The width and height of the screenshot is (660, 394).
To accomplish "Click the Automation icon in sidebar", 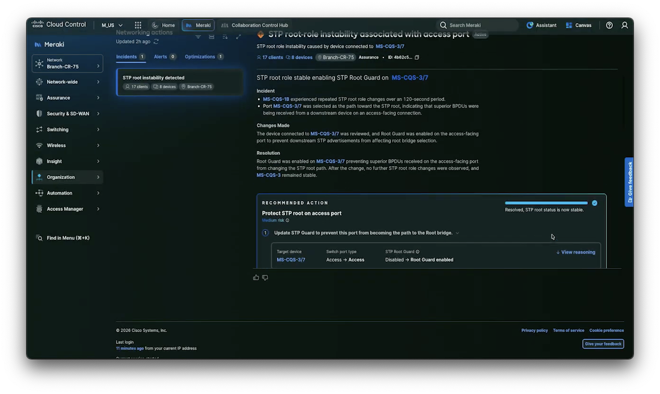I will [39, 193].
